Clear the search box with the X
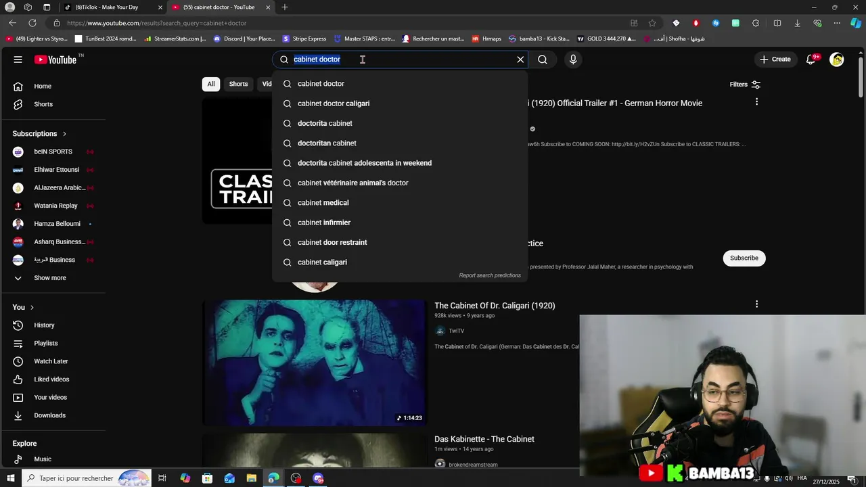Screen dimensions: 866x487 (520, 60)
